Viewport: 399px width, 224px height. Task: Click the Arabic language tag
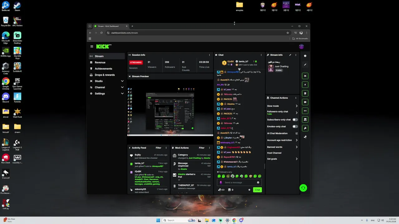(279, 70)
